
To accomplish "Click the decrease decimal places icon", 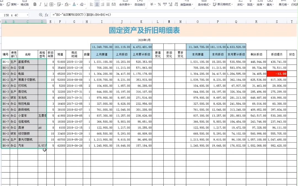I will pos(176,4).
